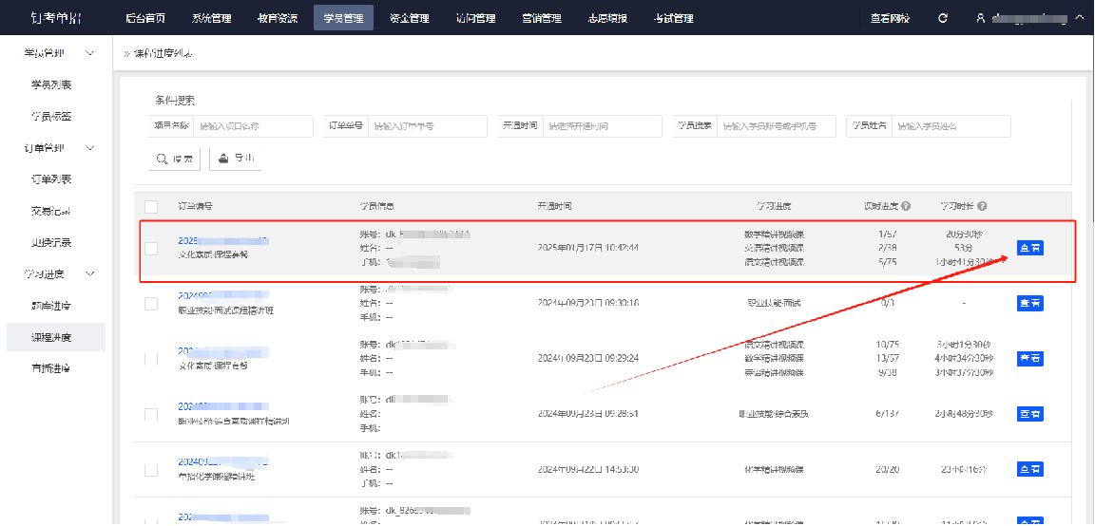The image size is (1095, 526).
Task: Collapse the 学习进度 sidebar section
Action: coord(90,273)
